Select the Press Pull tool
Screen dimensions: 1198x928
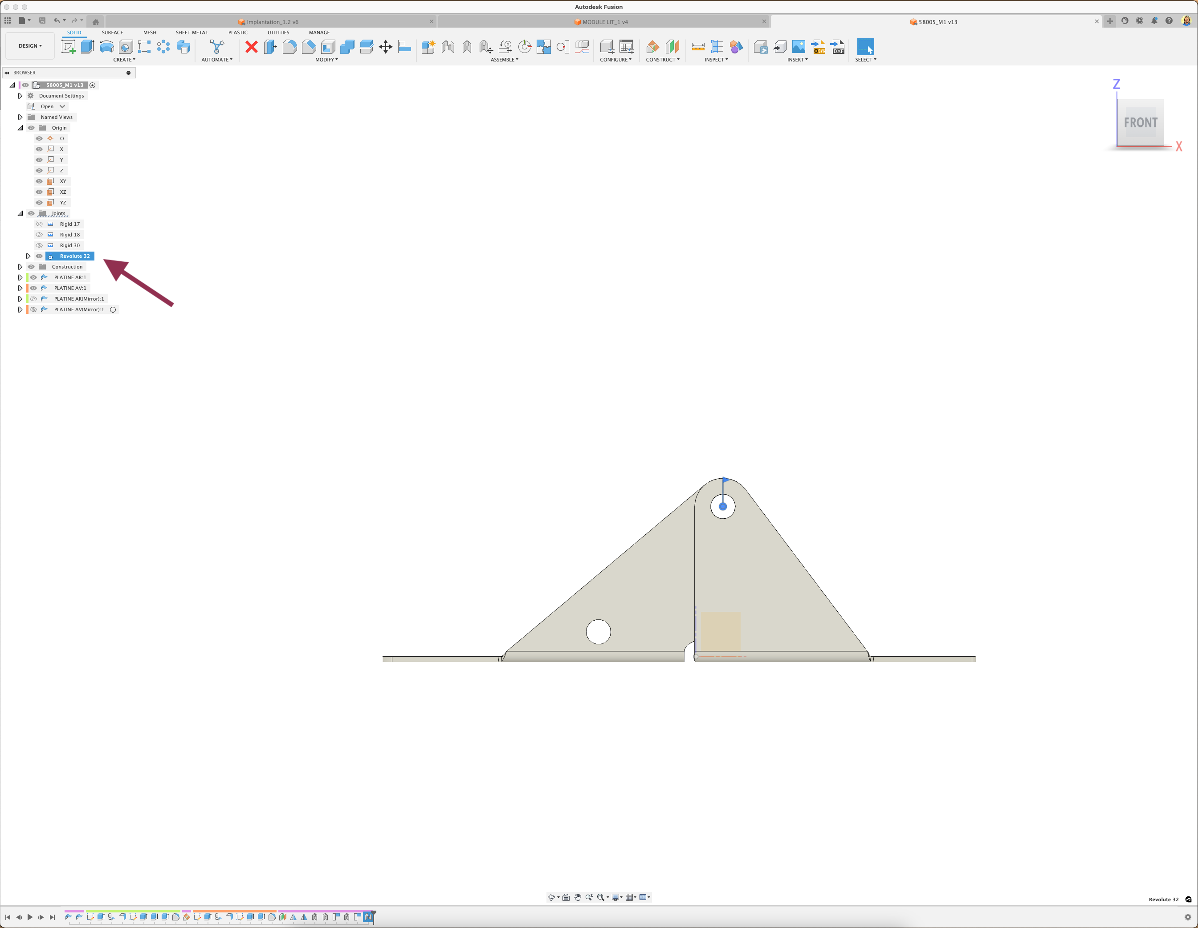270,47
